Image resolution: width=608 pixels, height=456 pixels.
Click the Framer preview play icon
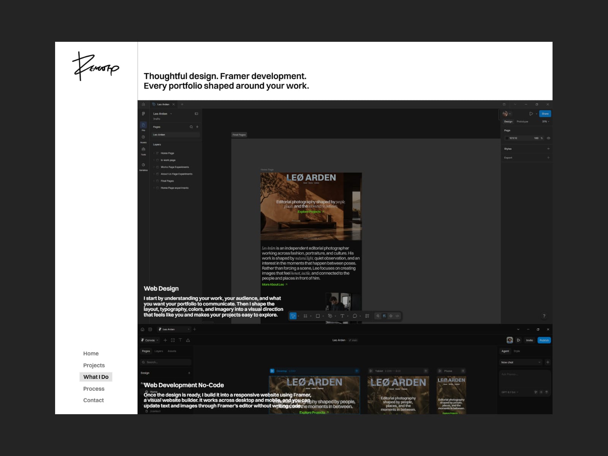coord(518,340)
